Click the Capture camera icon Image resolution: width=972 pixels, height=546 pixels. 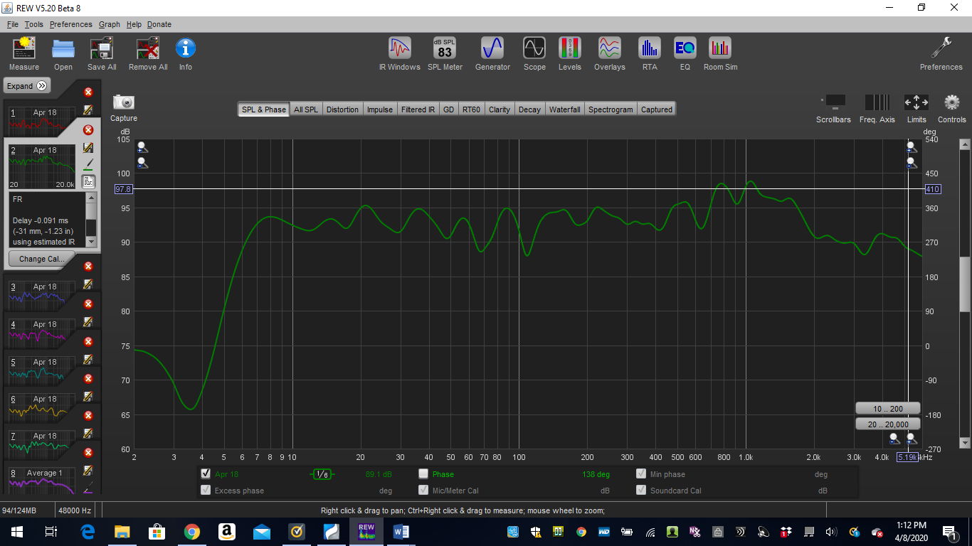click(124, 103)
